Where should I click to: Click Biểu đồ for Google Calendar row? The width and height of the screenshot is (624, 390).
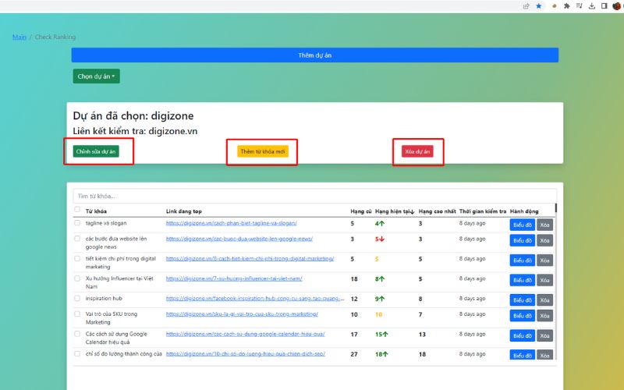pos(522,335)
